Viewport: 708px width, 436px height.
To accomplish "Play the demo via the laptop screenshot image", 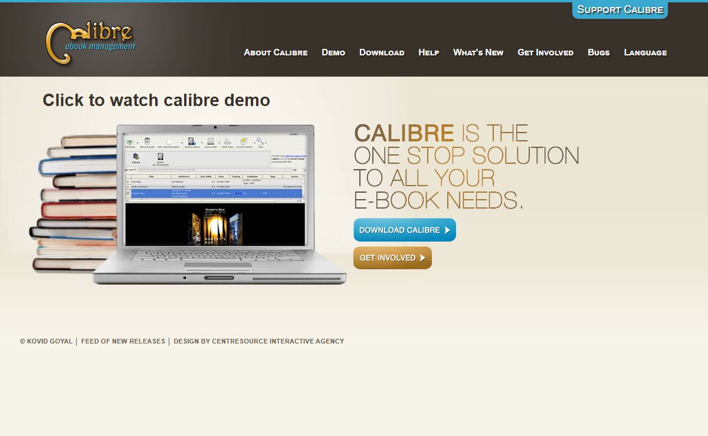I will (189, 204).
